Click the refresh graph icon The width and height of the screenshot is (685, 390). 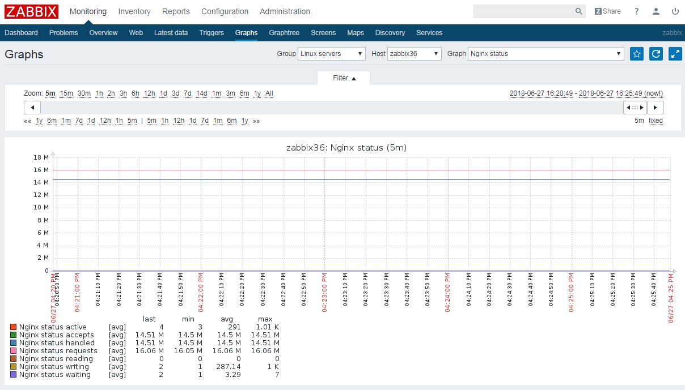coord(656,54)
